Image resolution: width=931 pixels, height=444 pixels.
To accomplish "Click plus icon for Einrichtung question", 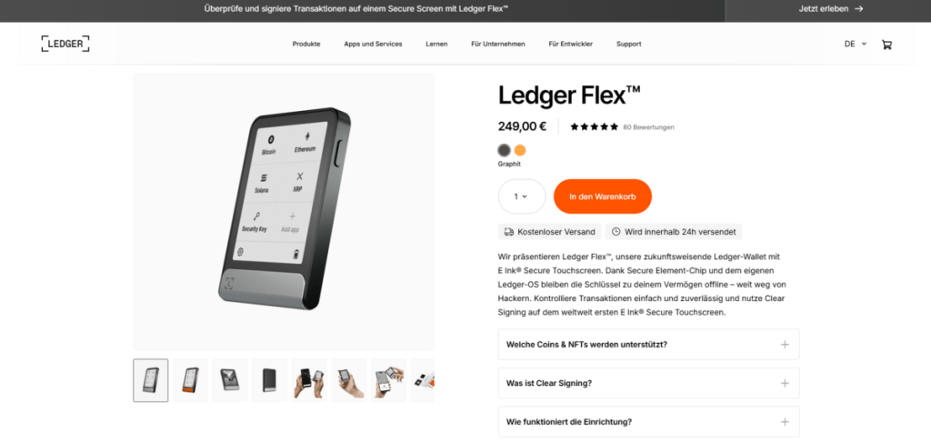I will pos(785,422).
